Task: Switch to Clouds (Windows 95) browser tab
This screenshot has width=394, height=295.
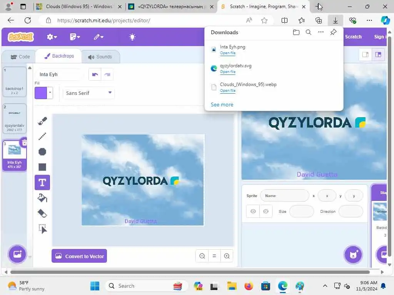Action: click(79, 7)
